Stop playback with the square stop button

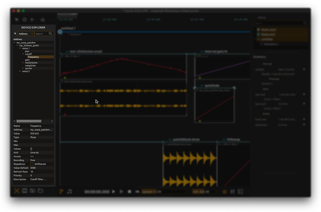click(129, 192)
